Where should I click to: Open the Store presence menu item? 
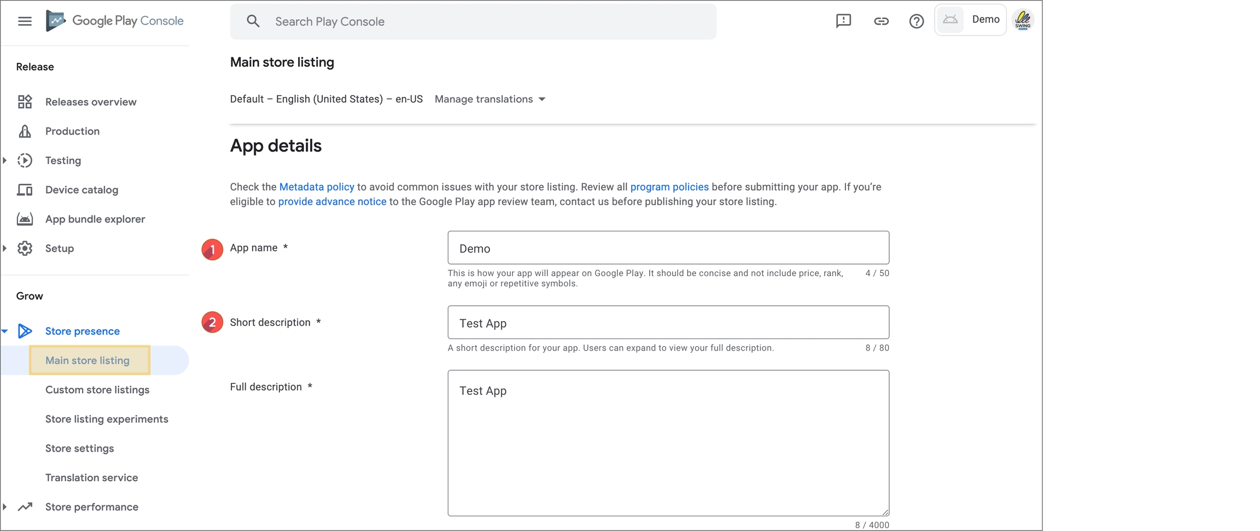pyautogui.click(x=82, y=331)
